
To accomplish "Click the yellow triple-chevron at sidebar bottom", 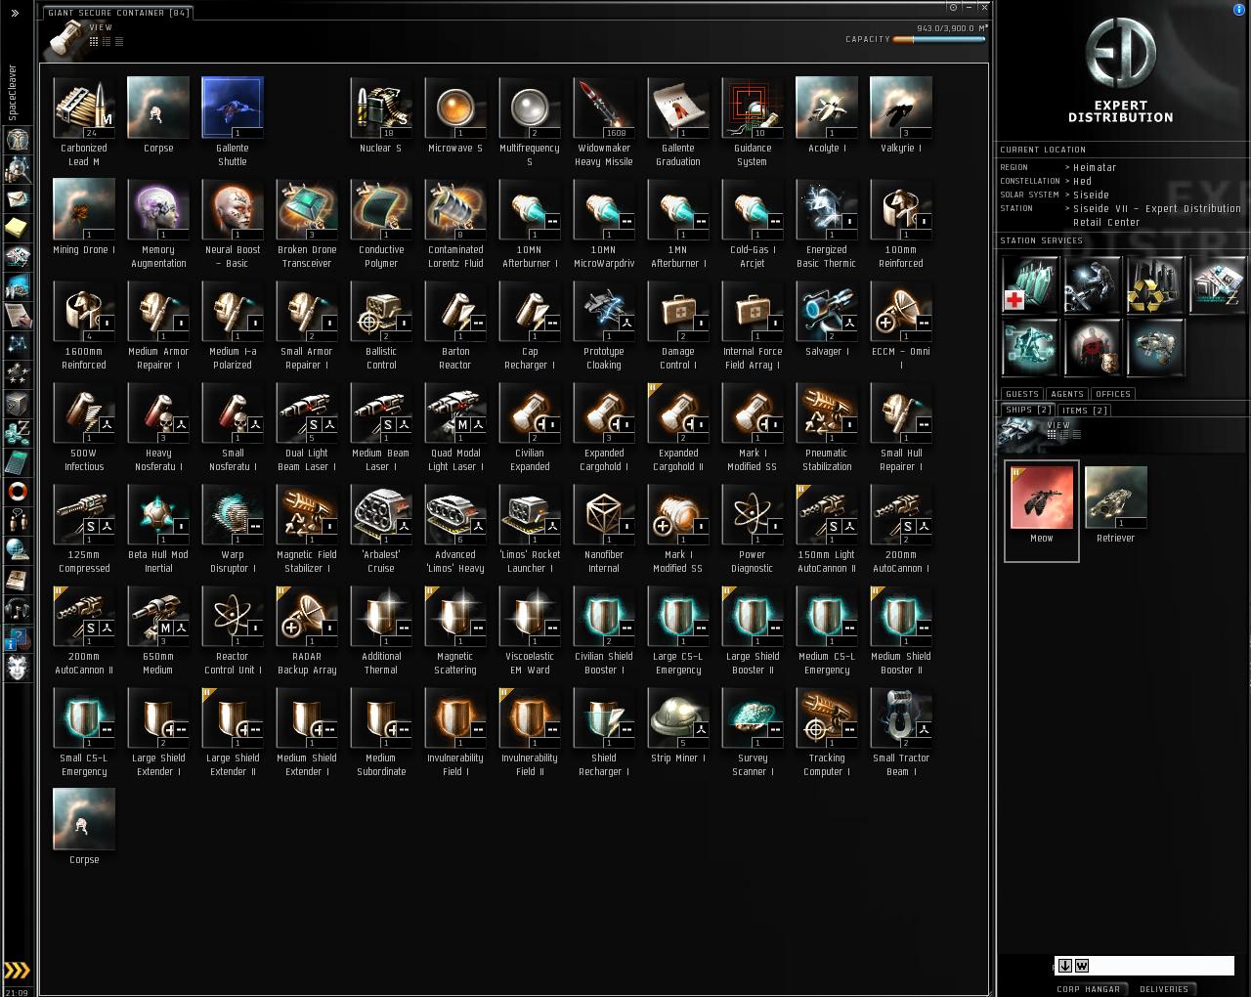I will pyautogui.click(x=18, y=971).
